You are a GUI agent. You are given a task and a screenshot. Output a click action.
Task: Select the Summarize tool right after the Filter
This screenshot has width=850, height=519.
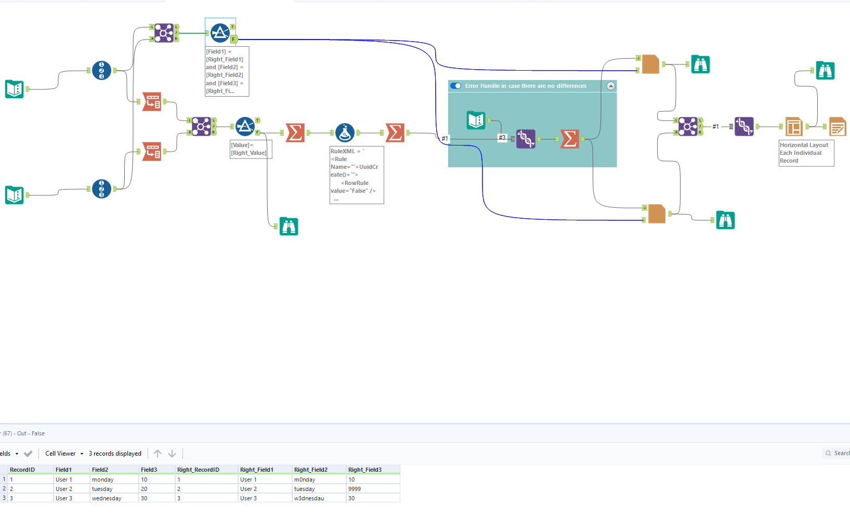coord(295,132)
